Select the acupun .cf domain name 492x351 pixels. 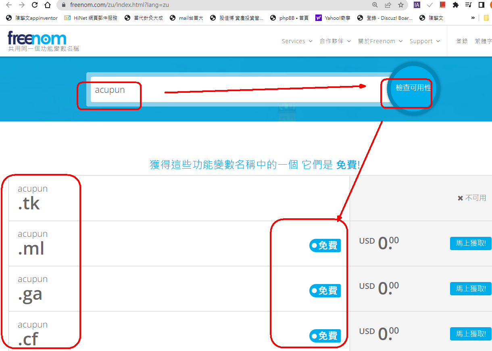[x=33, y=334]
